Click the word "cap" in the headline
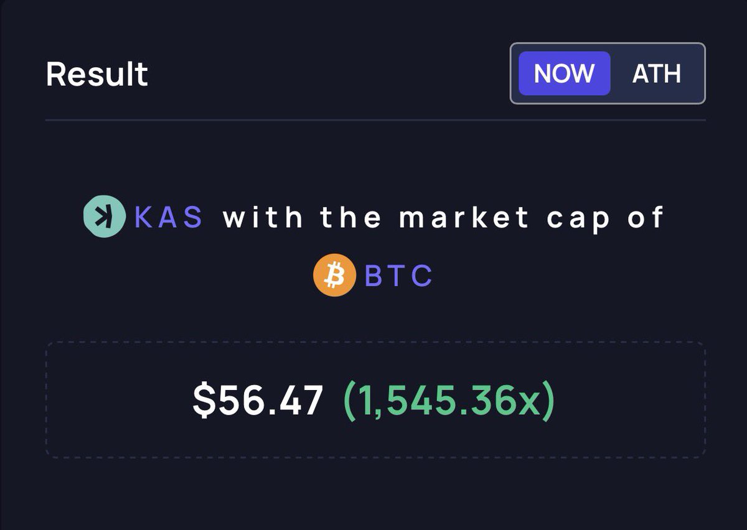The image size is (747, 530). pos(578,218)
